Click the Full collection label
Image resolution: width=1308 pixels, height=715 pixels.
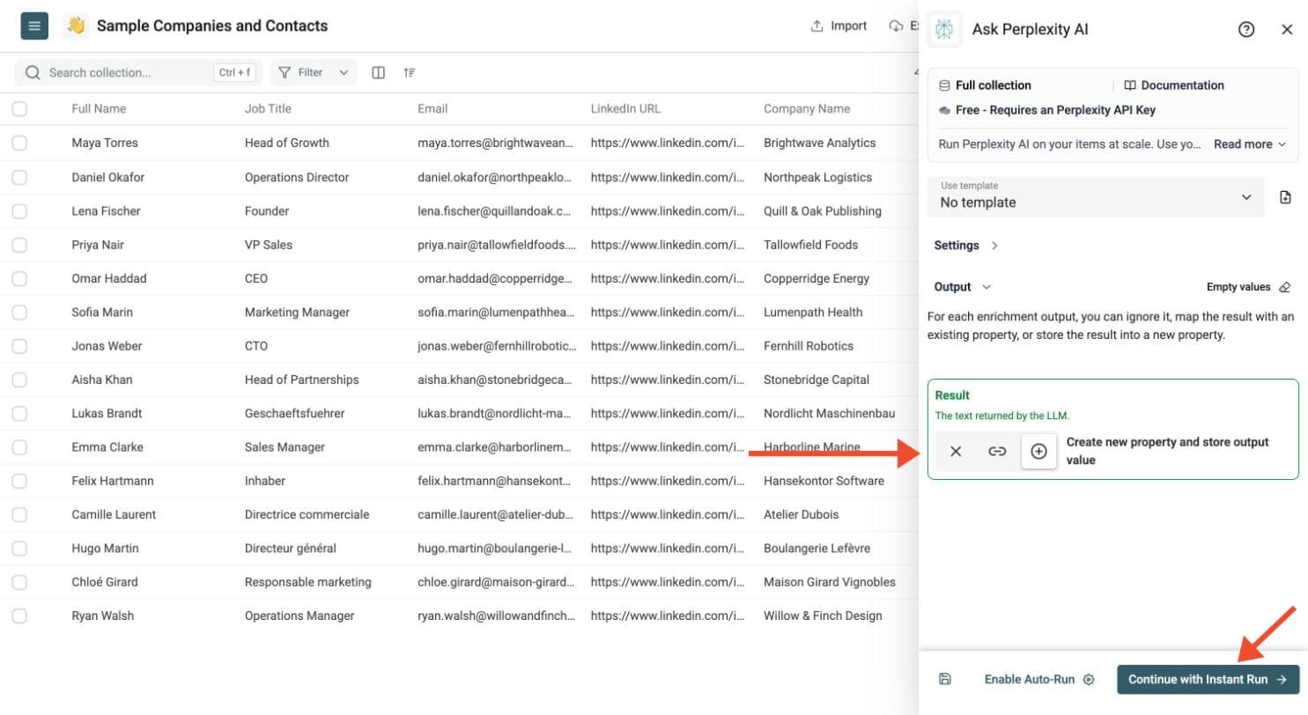(x=994, y=85)
